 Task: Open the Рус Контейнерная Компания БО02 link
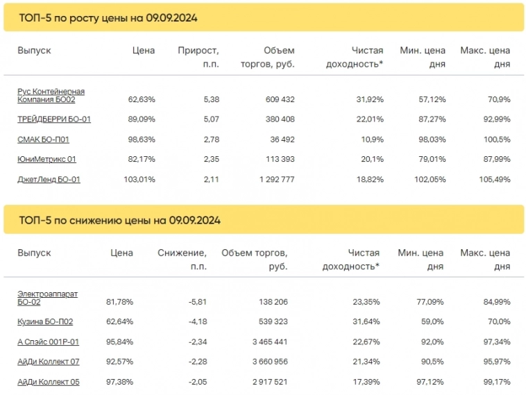pyautogui.click(x=51, y=95)
